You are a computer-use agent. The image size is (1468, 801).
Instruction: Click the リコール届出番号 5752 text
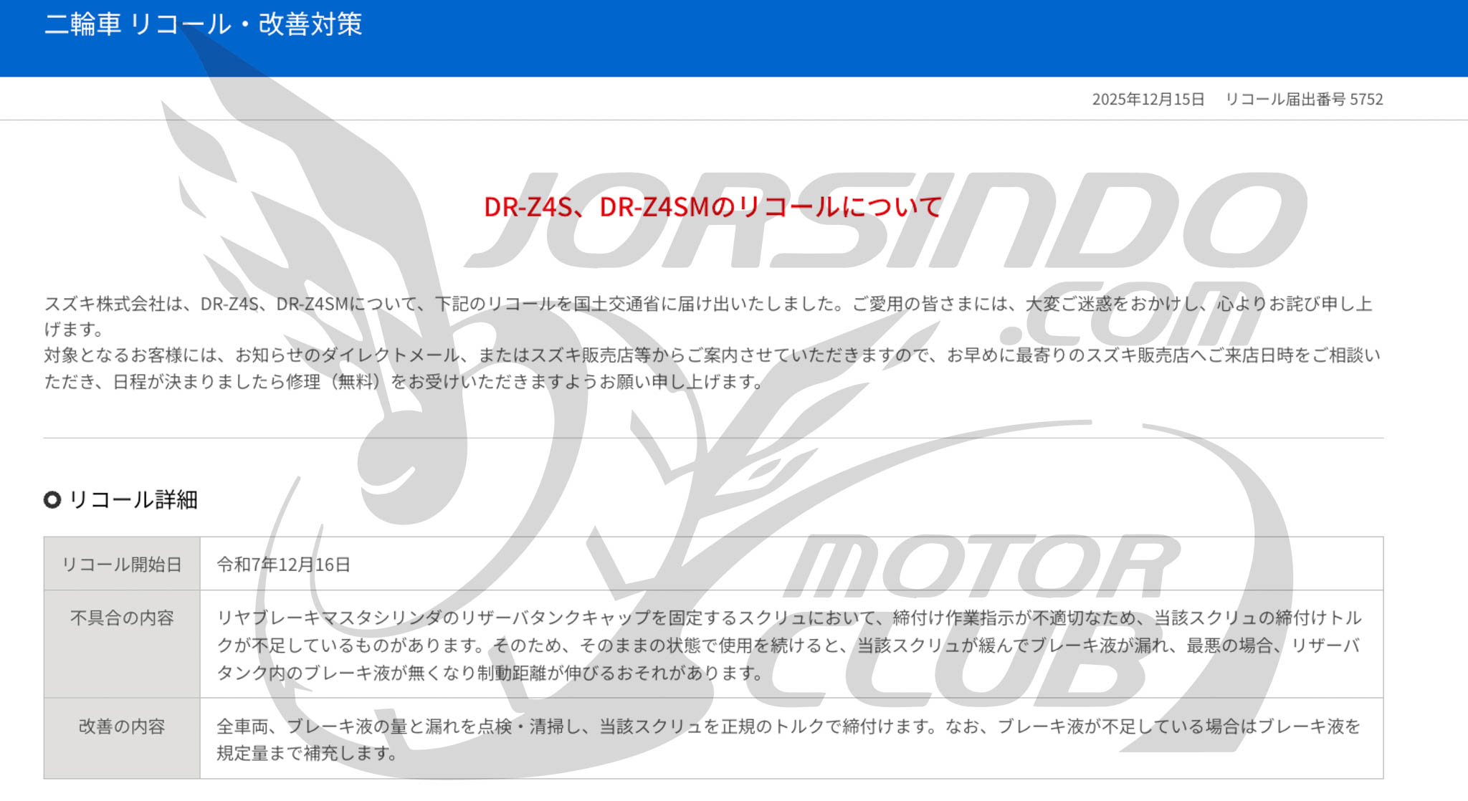pos(1304,99)
